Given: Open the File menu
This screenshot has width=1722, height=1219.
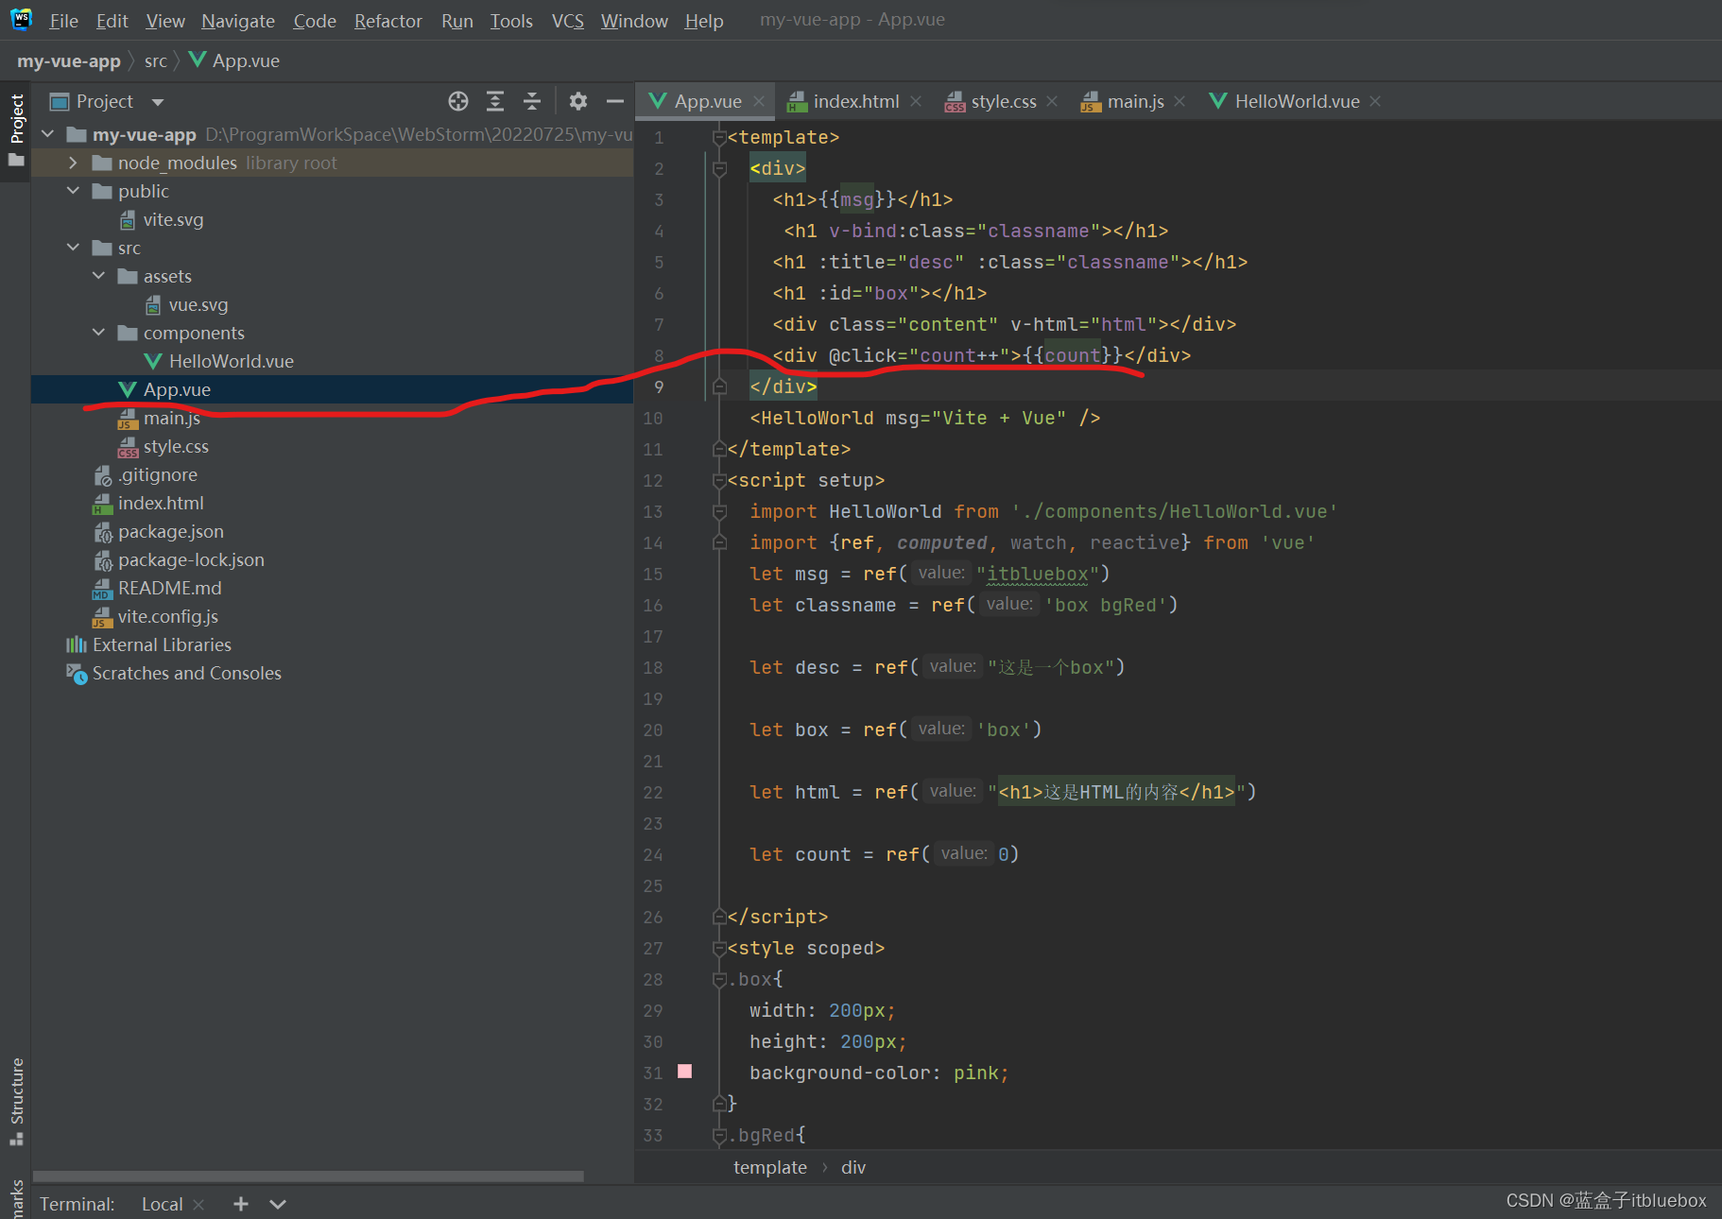Looking at the screenshot, I should [63, 20].
